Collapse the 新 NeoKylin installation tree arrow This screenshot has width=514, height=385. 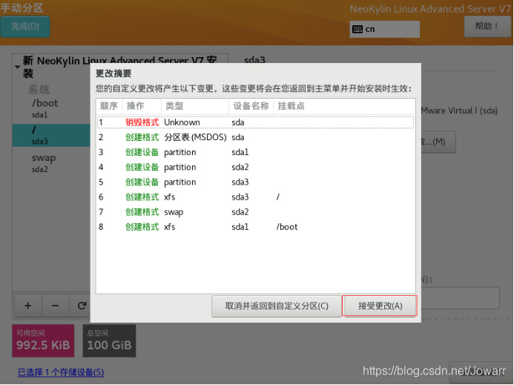click(17, 67)
